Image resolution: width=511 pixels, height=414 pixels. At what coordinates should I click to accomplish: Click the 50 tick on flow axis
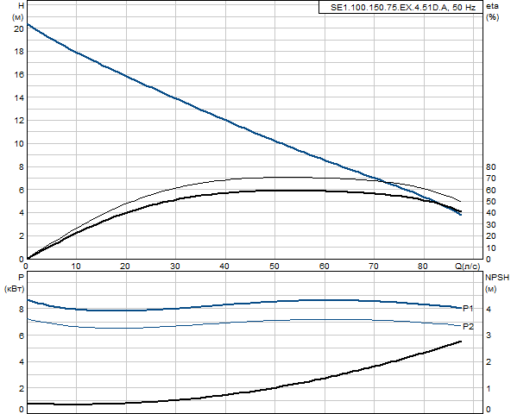pos(274,267)
